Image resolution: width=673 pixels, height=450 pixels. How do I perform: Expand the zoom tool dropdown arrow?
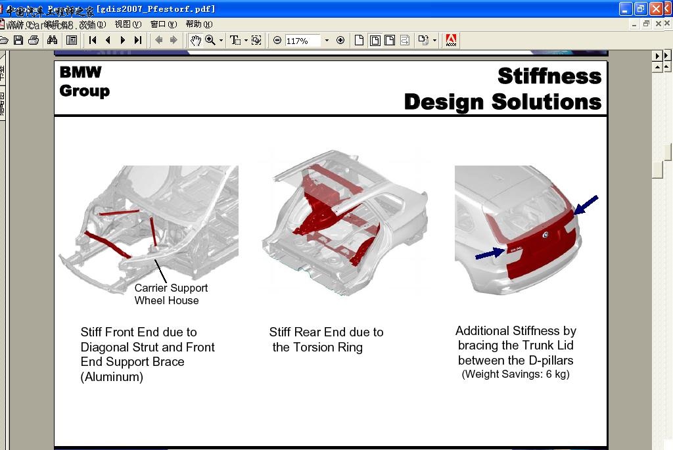[x=221, y=41]
